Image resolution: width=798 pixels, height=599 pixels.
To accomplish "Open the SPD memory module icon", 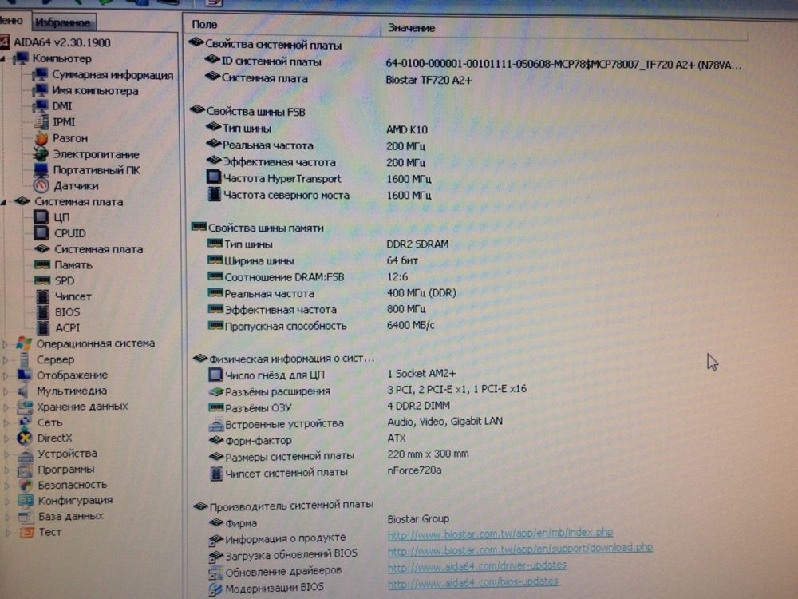I will pos(42,280).
